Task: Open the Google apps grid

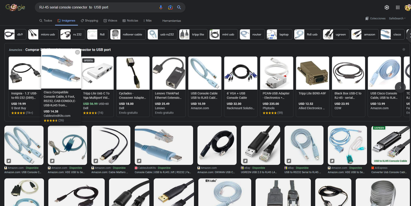Action: (x=398, y=7)
